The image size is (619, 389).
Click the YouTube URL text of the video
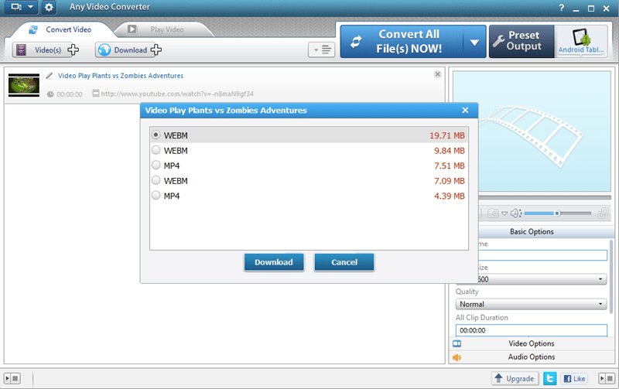[177, 94]
